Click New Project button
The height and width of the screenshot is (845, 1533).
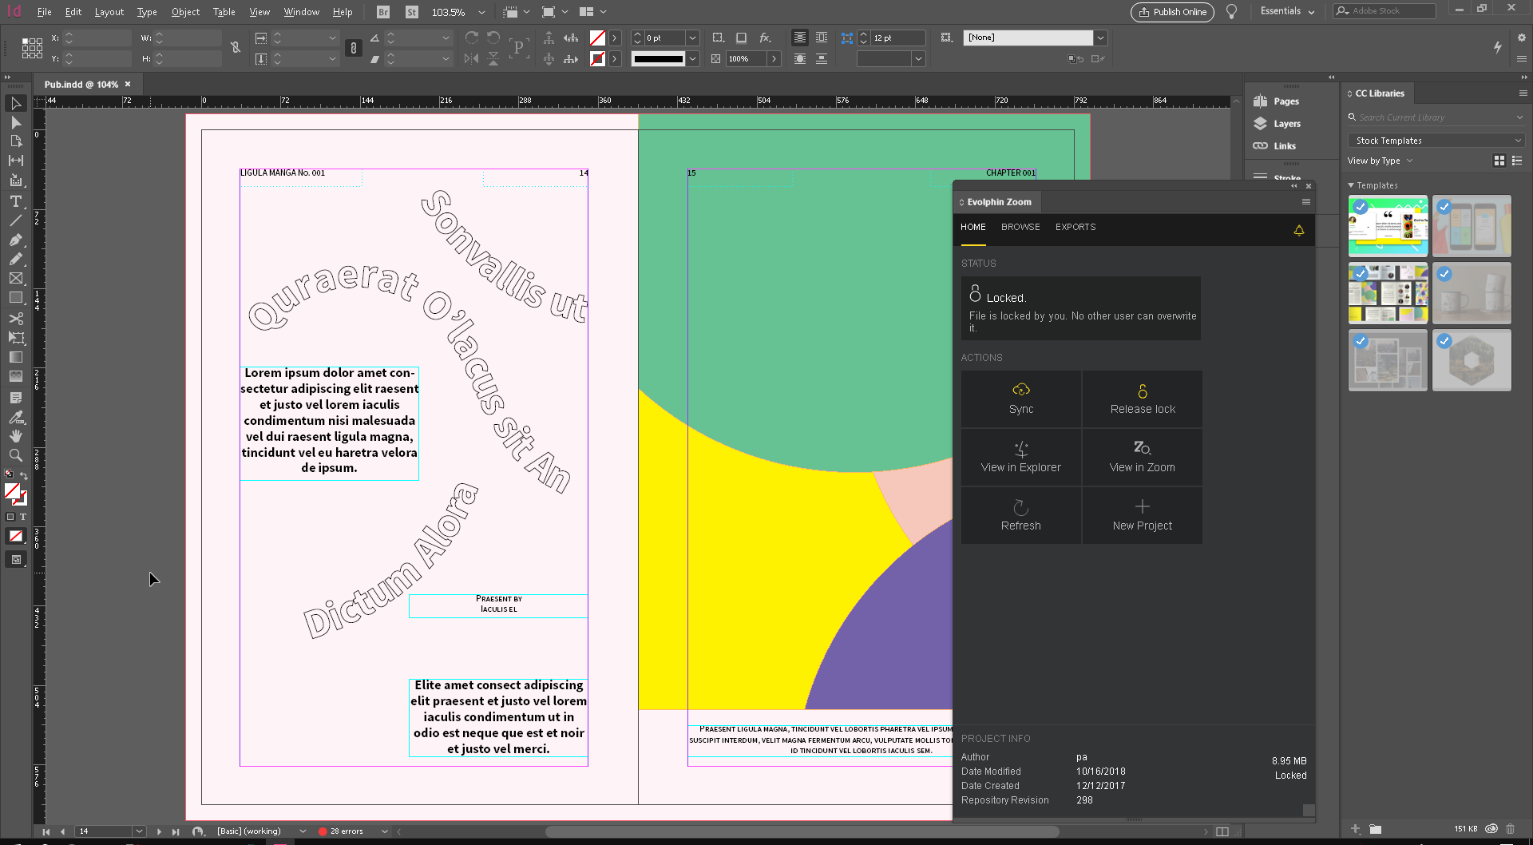click(1143, 515)
